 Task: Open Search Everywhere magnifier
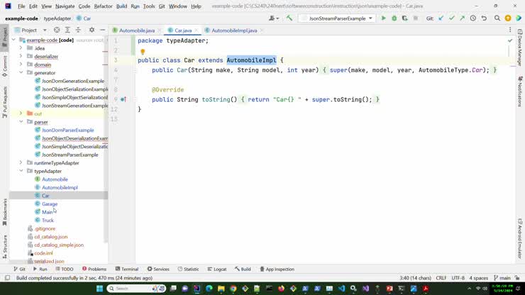tap(497, 18)
